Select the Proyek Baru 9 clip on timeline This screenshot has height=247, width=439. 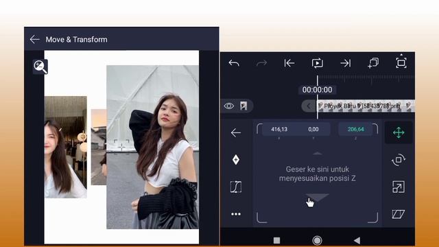coord(366,106)
